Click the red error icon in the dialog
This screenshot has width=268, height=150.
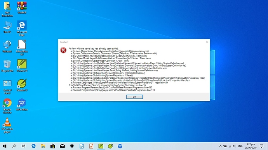(63, 50)
